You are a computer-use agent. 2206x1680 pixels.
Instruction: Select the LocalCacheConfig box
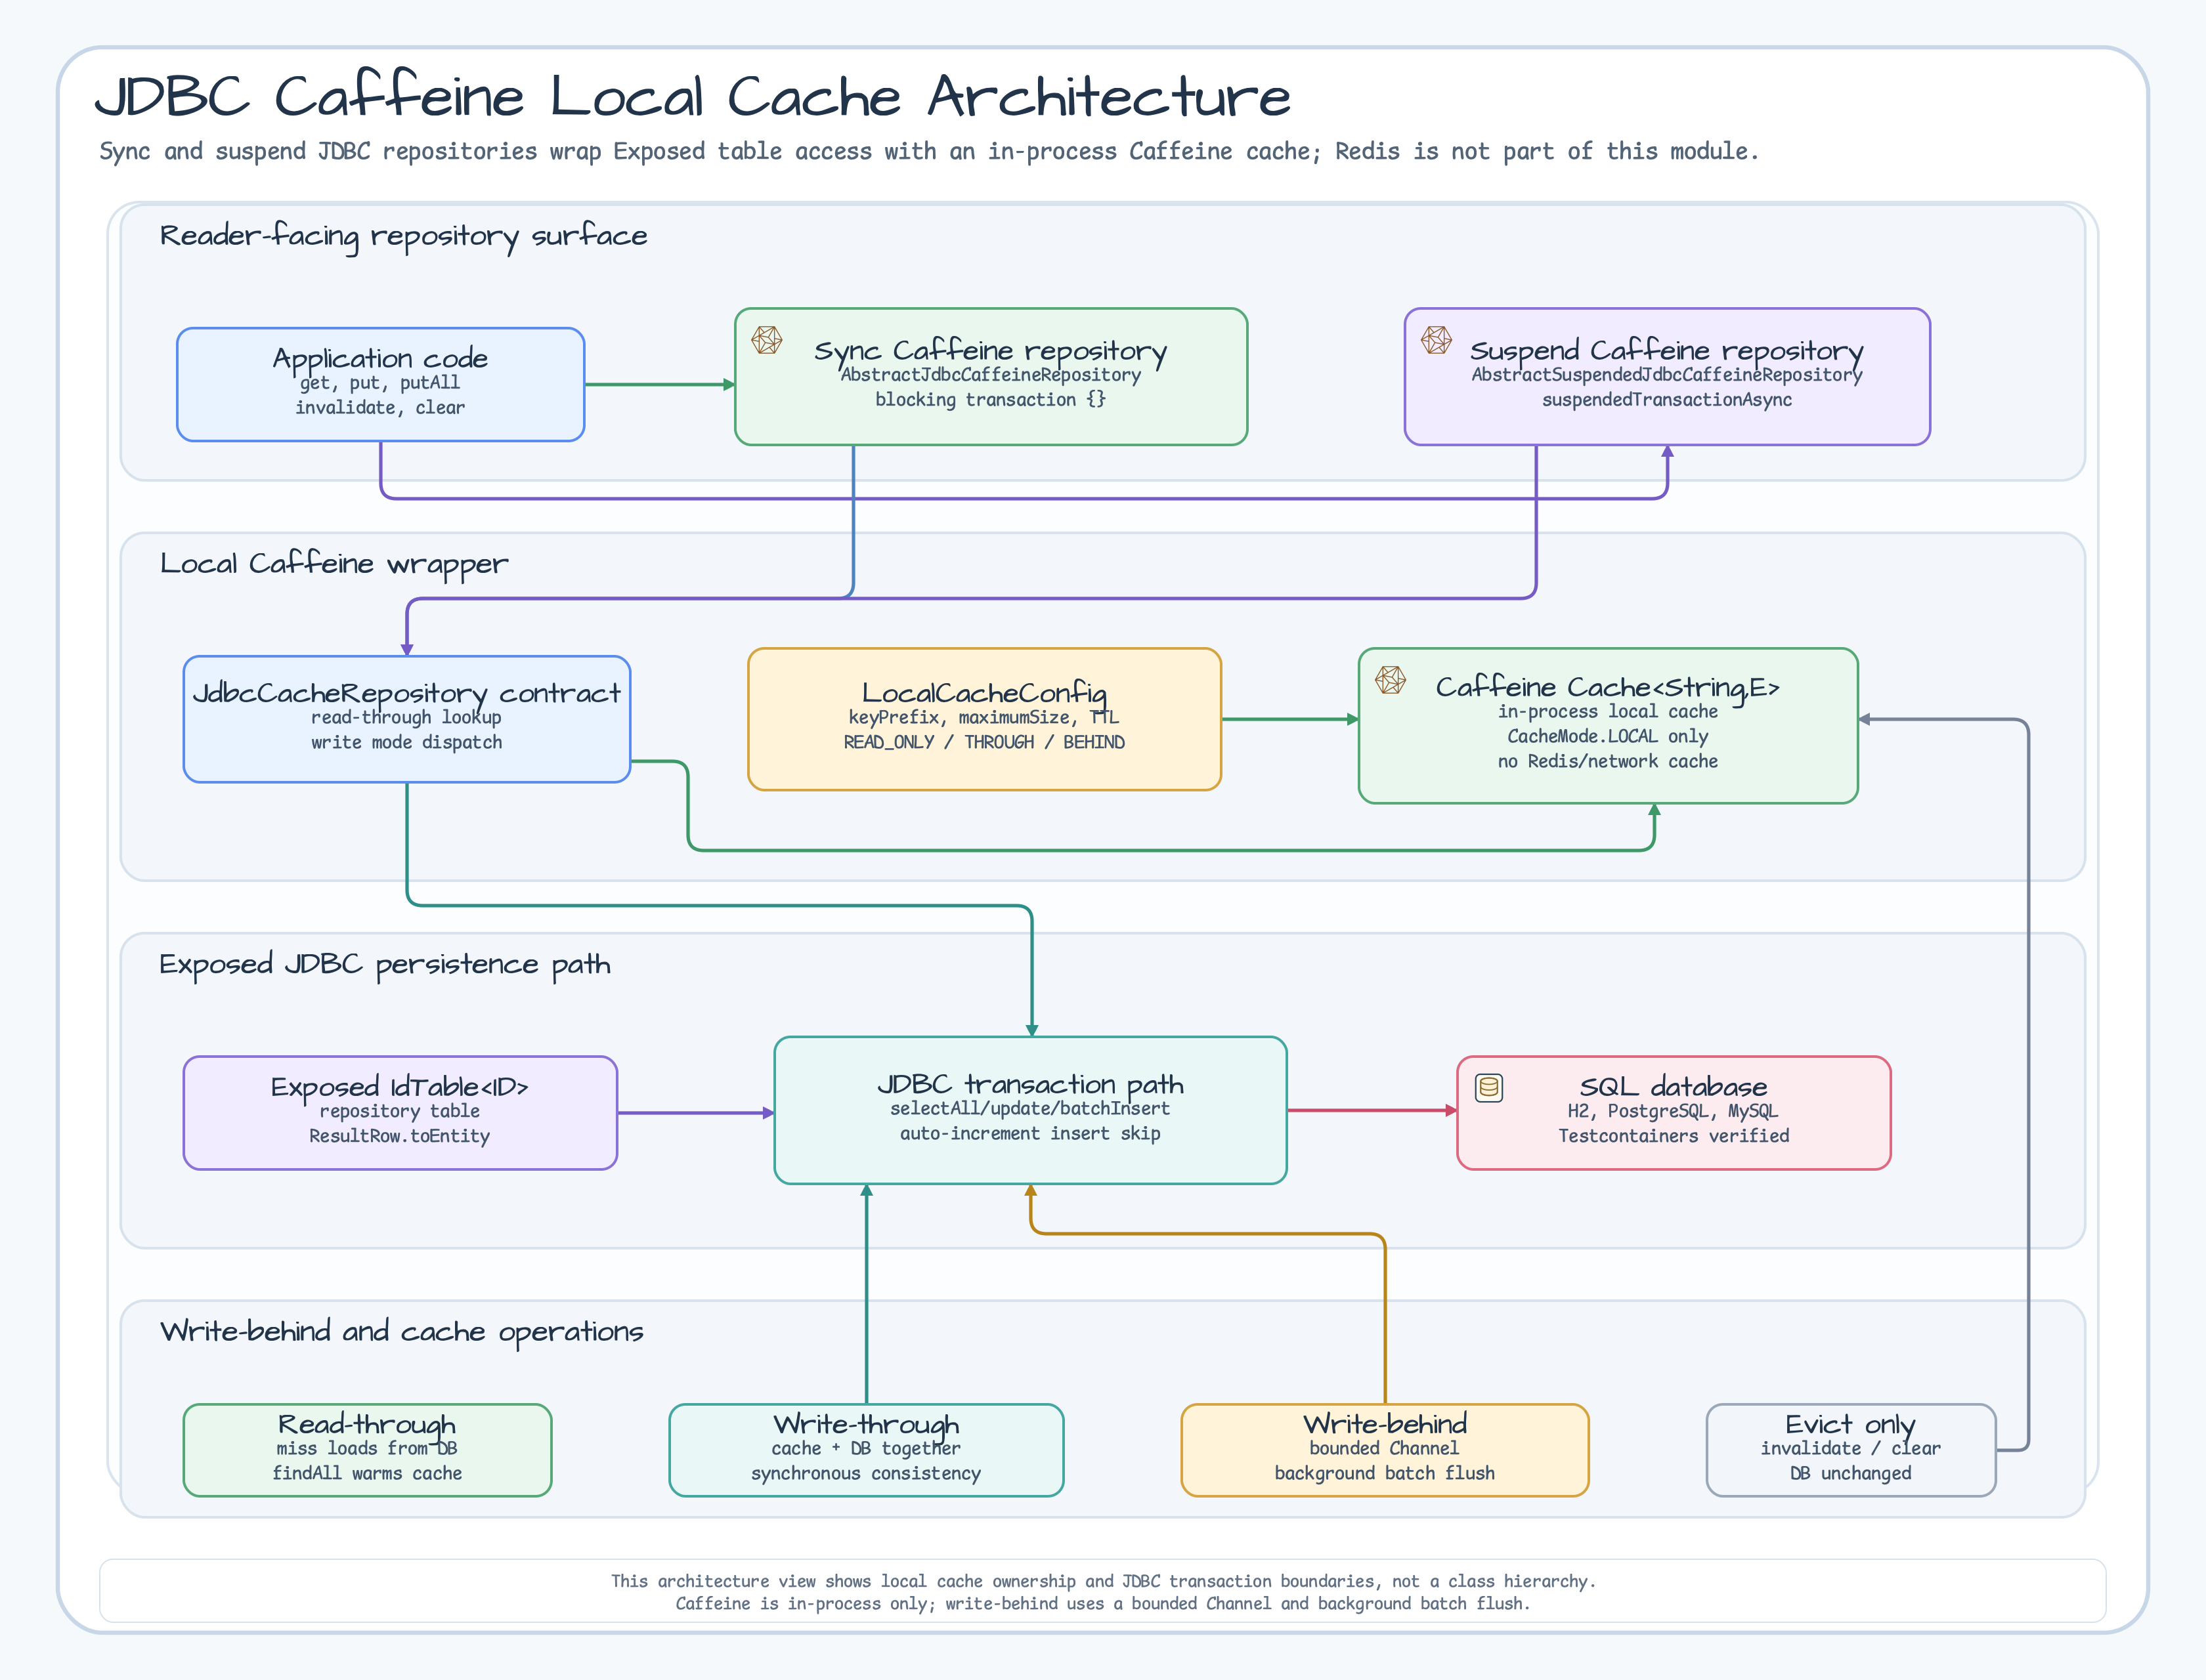984,719
